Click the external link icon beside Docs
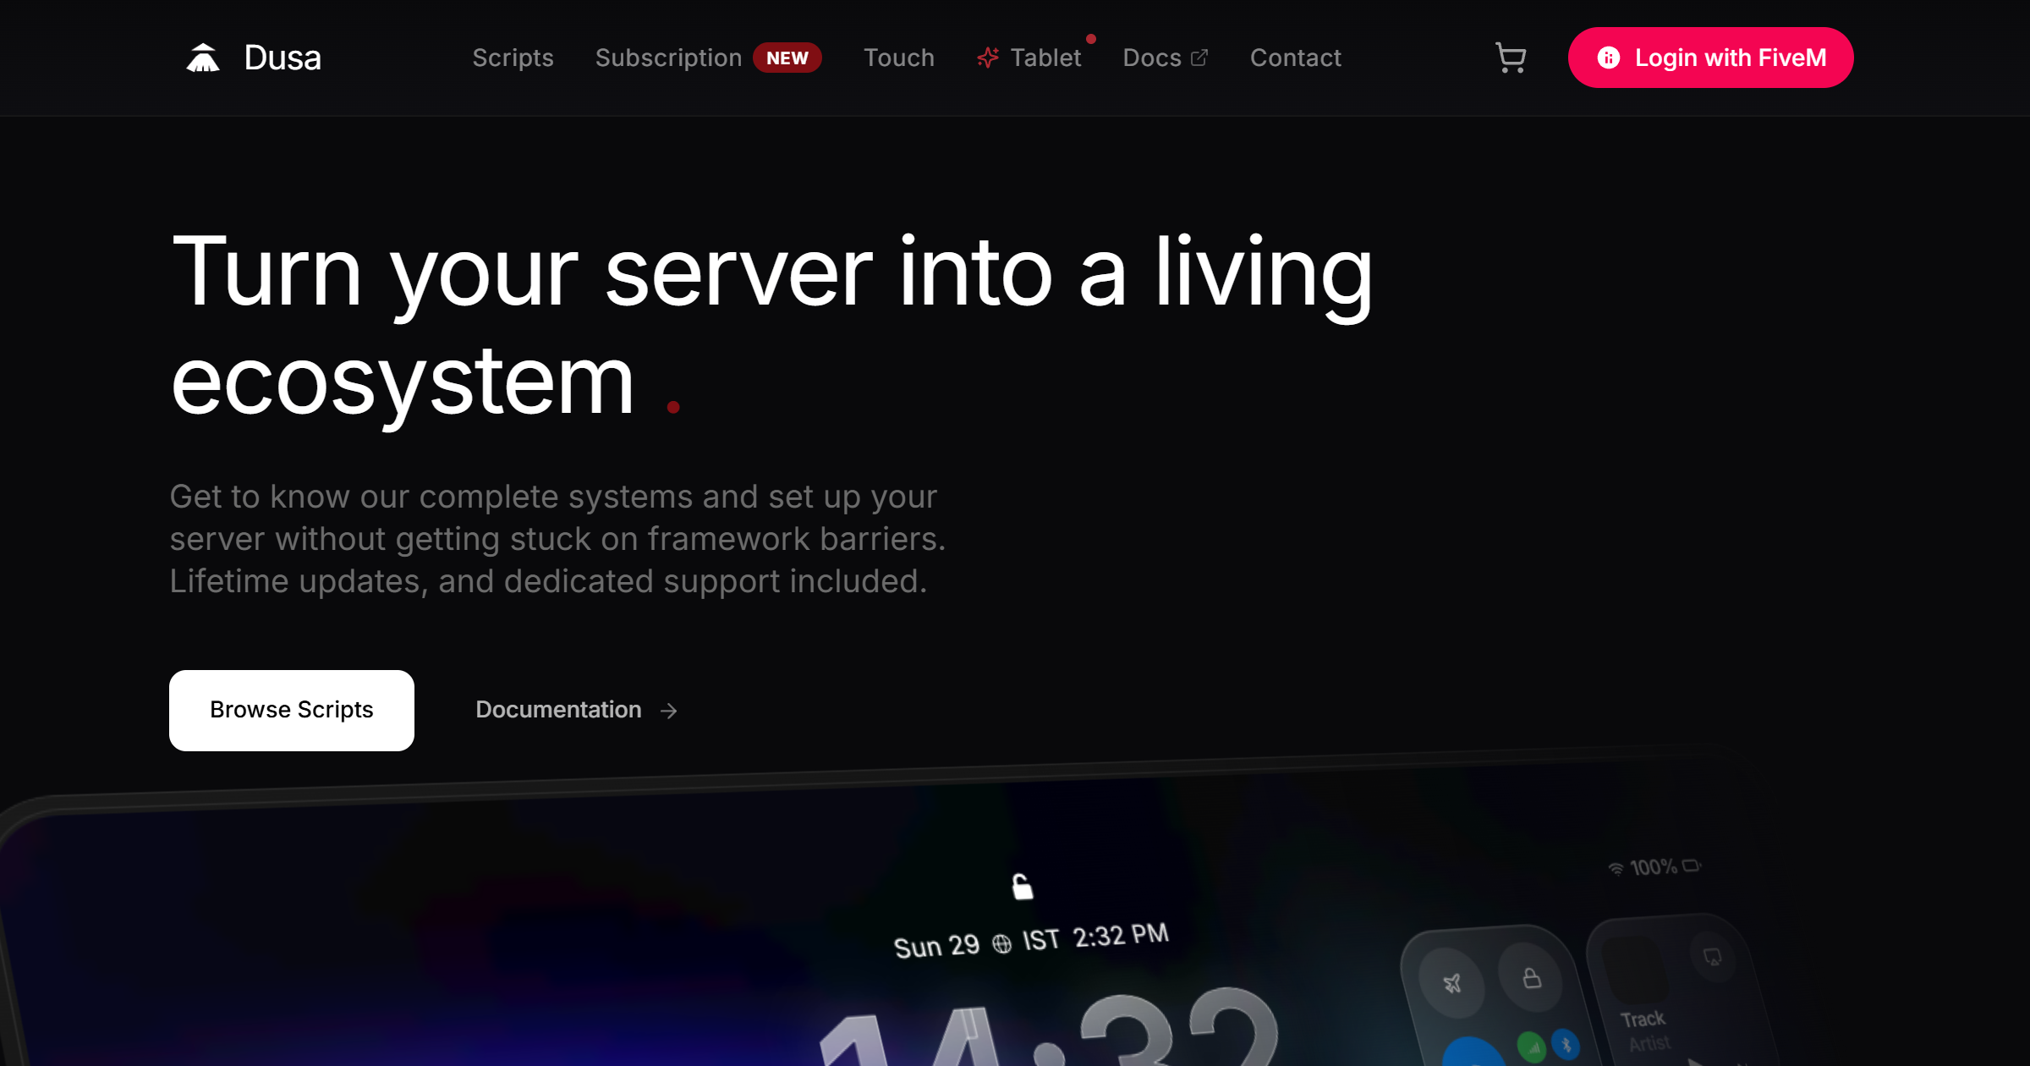This screenshot has height=1066, width=2030. point(1199,58)
